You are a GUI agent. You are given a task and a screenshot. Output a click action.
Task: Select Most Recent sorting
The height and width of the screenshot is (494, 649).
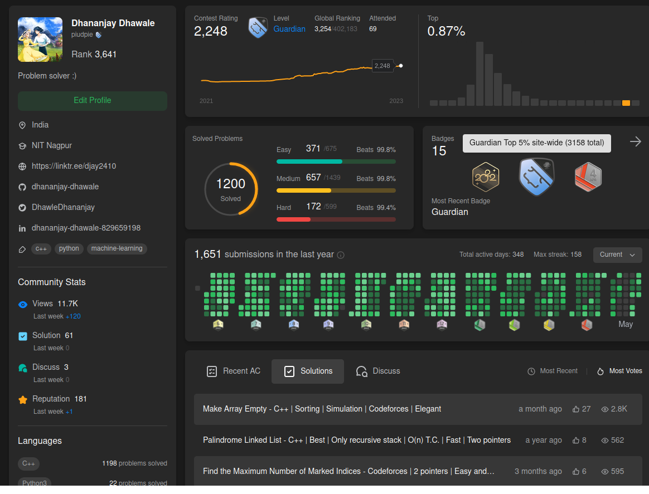[552, 371]
